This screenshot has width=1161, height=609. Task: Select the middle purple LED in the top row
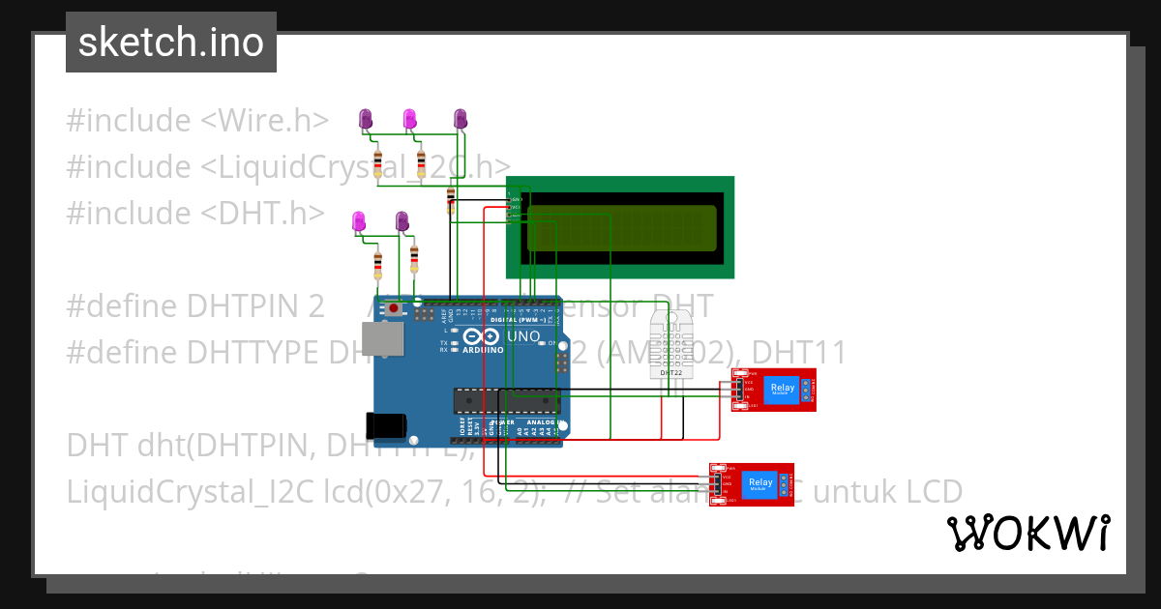410,118
